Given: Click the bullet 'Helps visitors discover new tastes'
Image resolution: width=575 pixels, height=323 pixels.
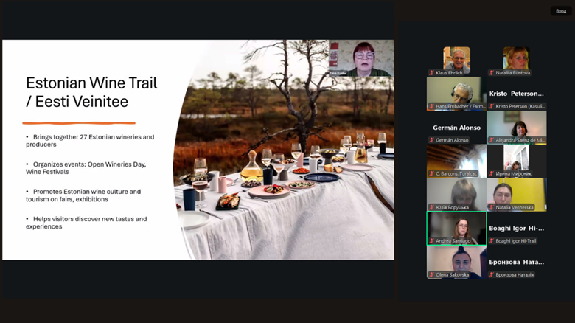Looking at the screenshot, I should tap(86, 223).
